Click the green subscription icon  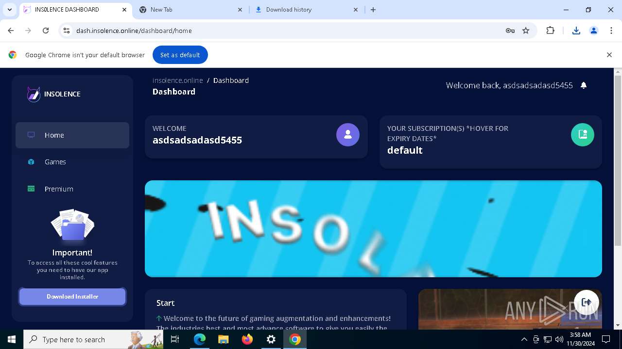[583, 134]
